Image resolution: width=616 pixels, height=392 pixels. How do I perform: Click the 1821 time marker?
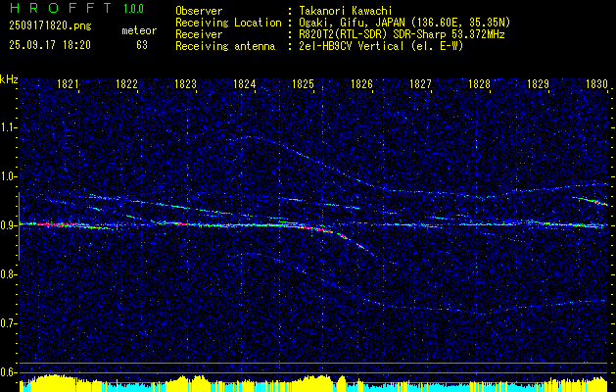68,83
